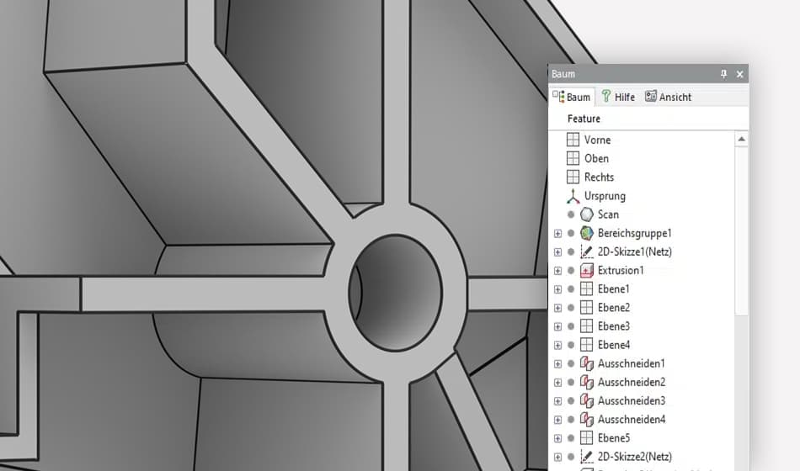Image resolution: width=800 pixels, height=471 pixels.
Task: Toggle visibility dot of Scan
Action: [x=571, y=214]
